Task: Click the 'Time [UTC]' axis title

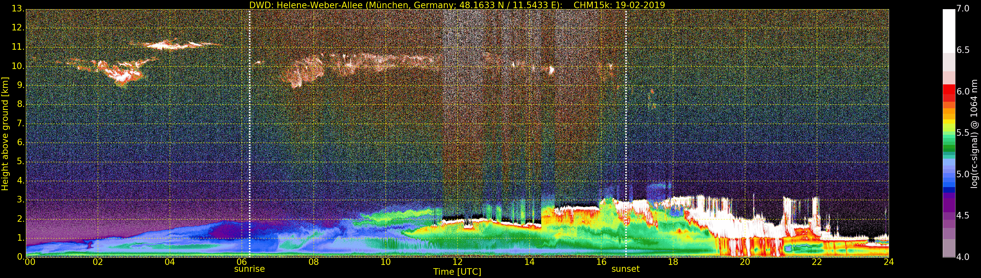Action: [x=457, y=272]
